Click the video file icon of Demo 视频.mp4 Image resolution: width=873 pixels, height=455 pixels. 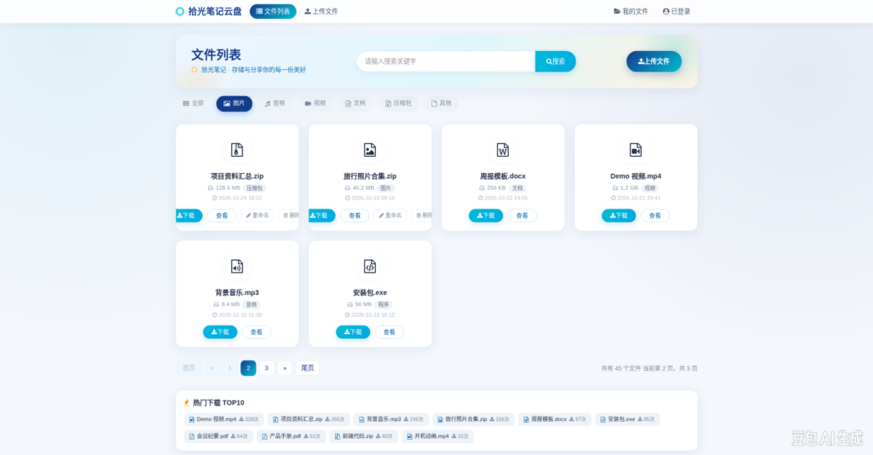[x=636, y=150]
